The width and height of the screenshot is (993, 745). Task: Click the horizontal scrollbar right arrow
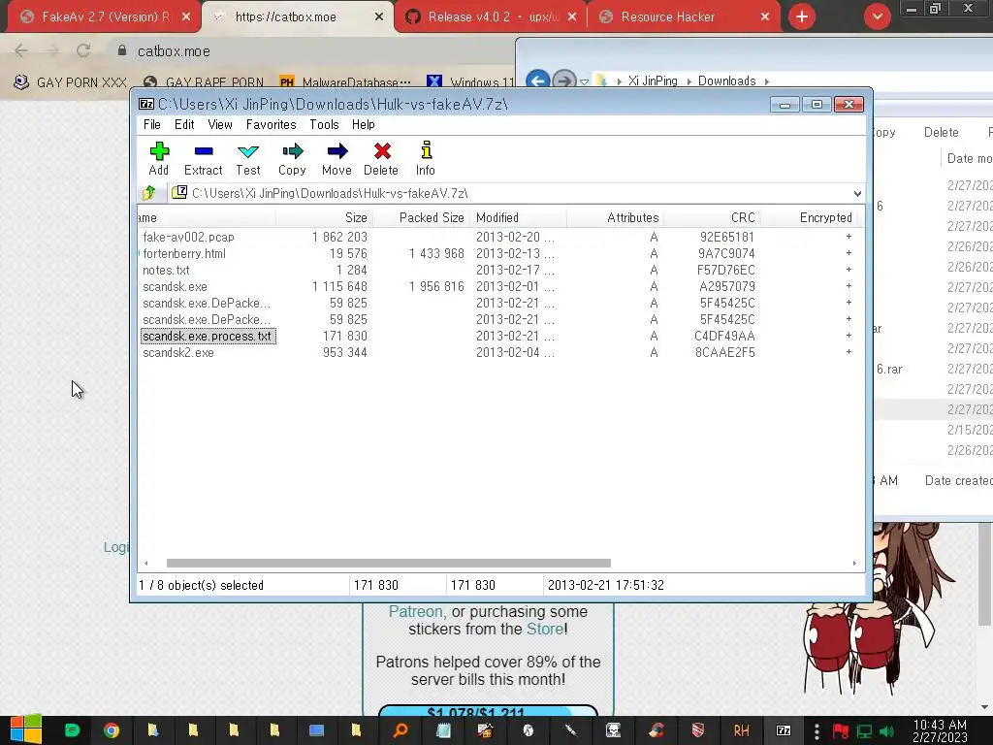(x=854, y=563)
